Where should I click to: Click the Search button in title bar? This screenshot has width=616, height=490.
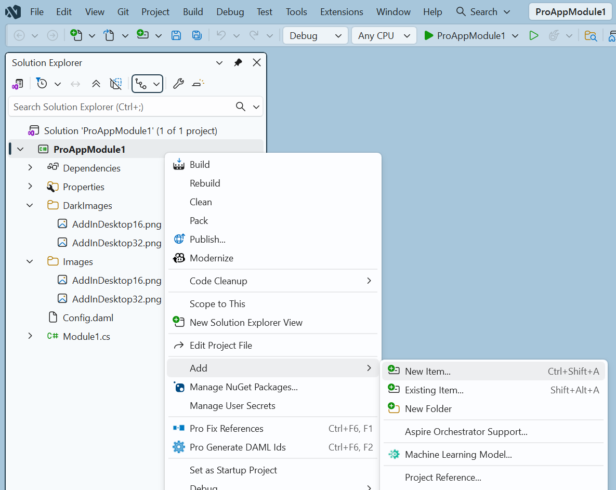[x=483, y=12]
